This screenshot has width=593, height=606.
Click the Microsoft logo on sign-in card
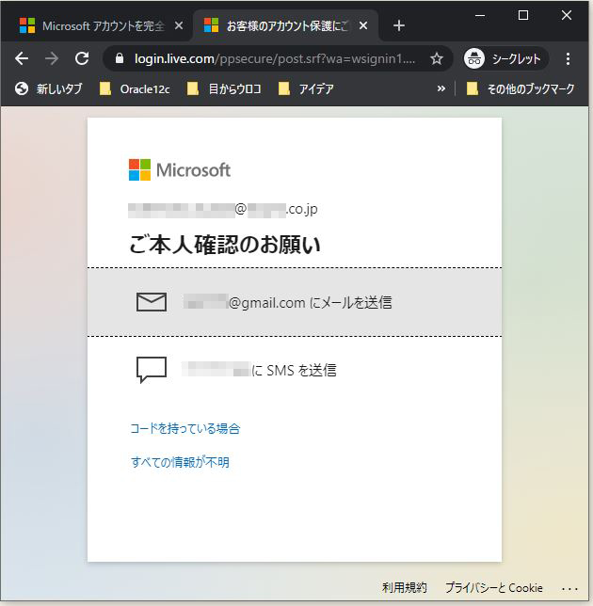click(180, 170)
